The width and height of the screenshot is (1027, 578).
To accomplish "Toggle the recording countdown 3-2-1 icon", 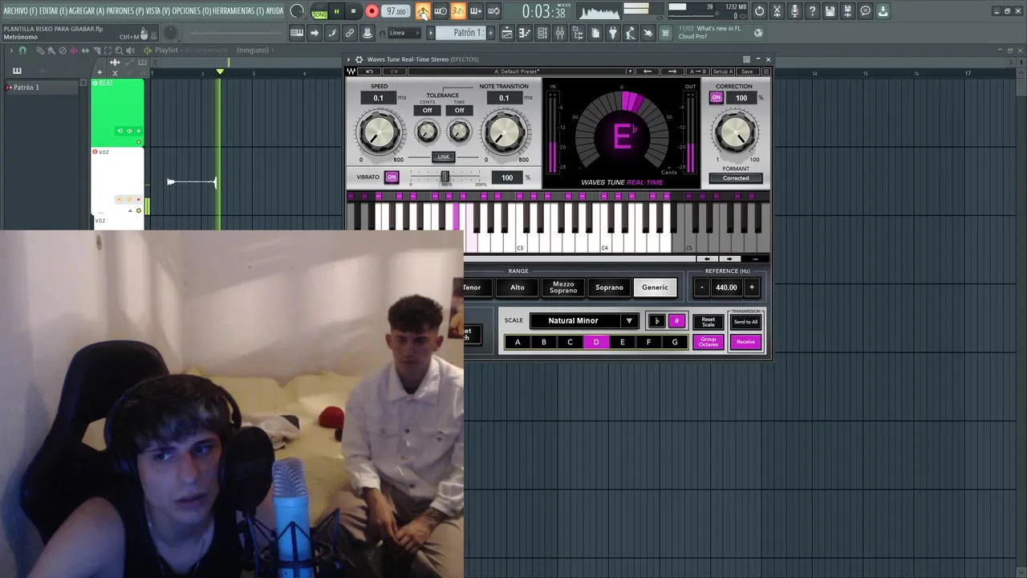I will 458,11.
